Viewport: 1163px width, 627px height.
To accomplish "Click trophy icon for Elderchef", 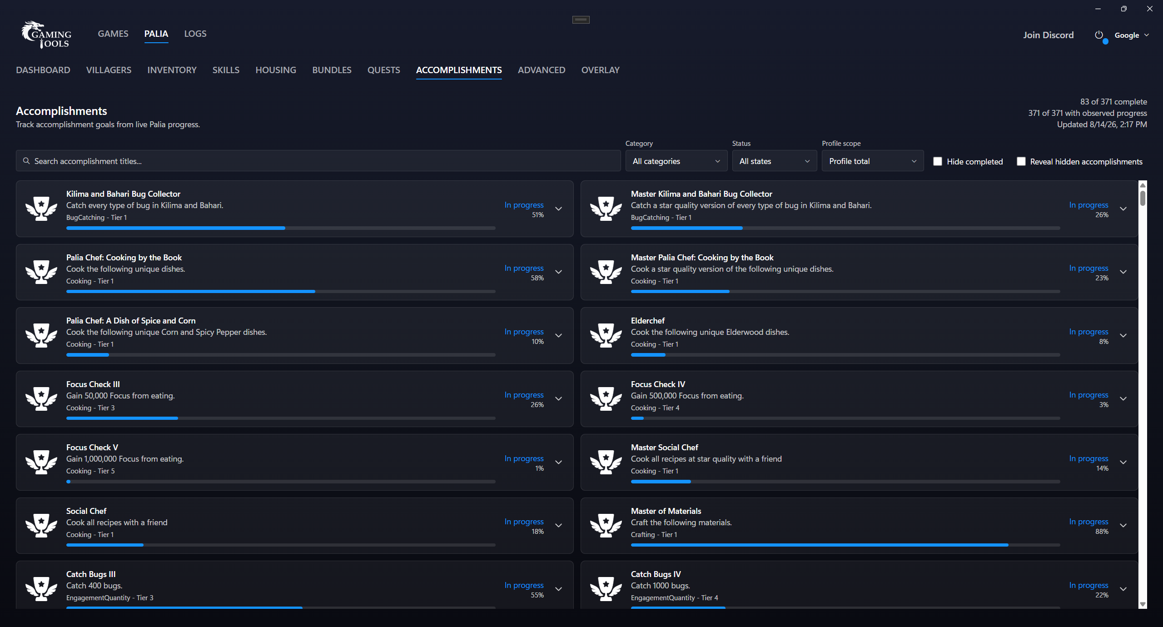I will pos(606,335).
